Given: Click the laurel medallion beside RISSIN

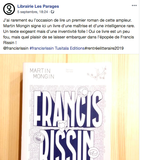Looking at the screenshot, I should [39, 138].
